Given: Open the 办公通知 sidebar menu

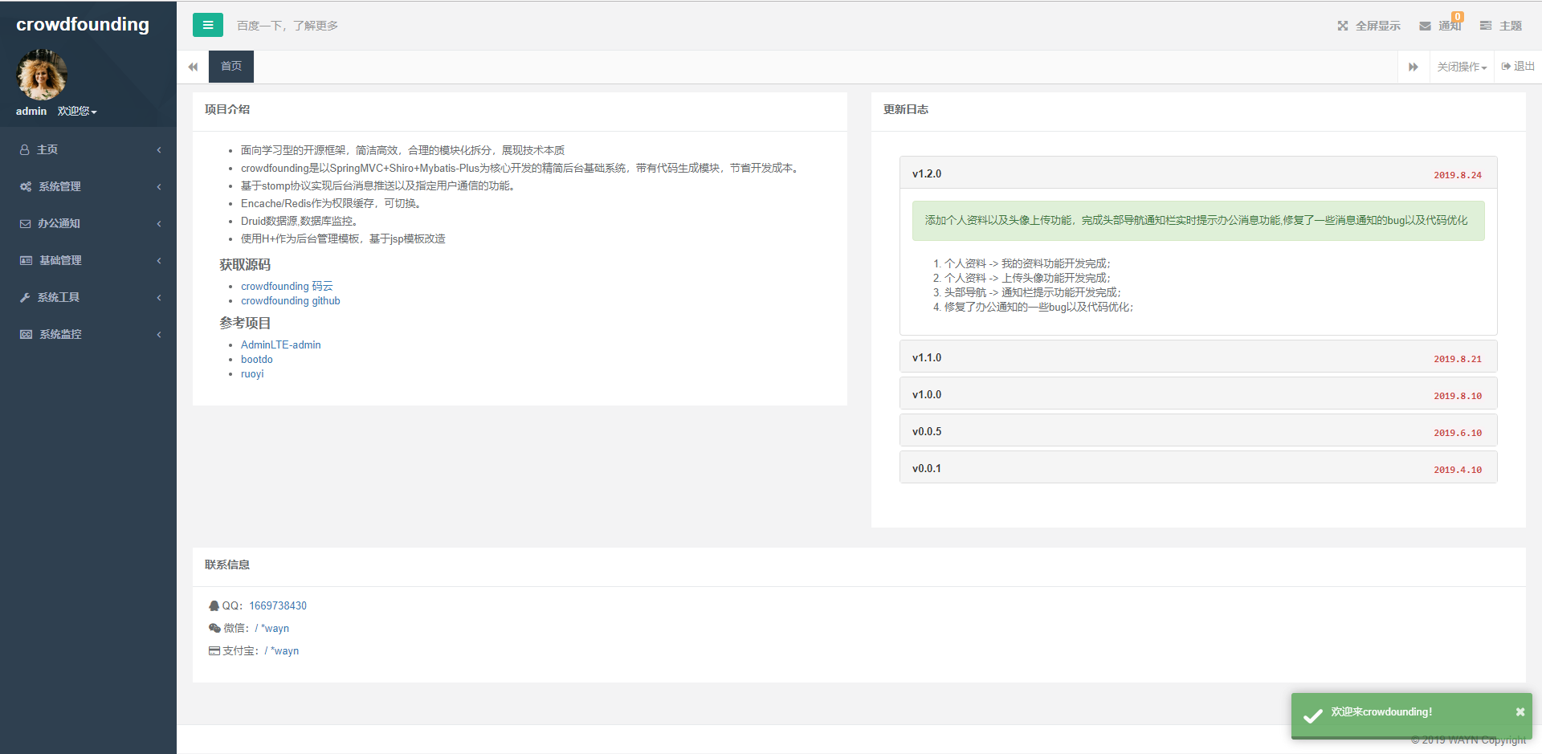Looking at the screenshot, I should [x=88, y=223].
